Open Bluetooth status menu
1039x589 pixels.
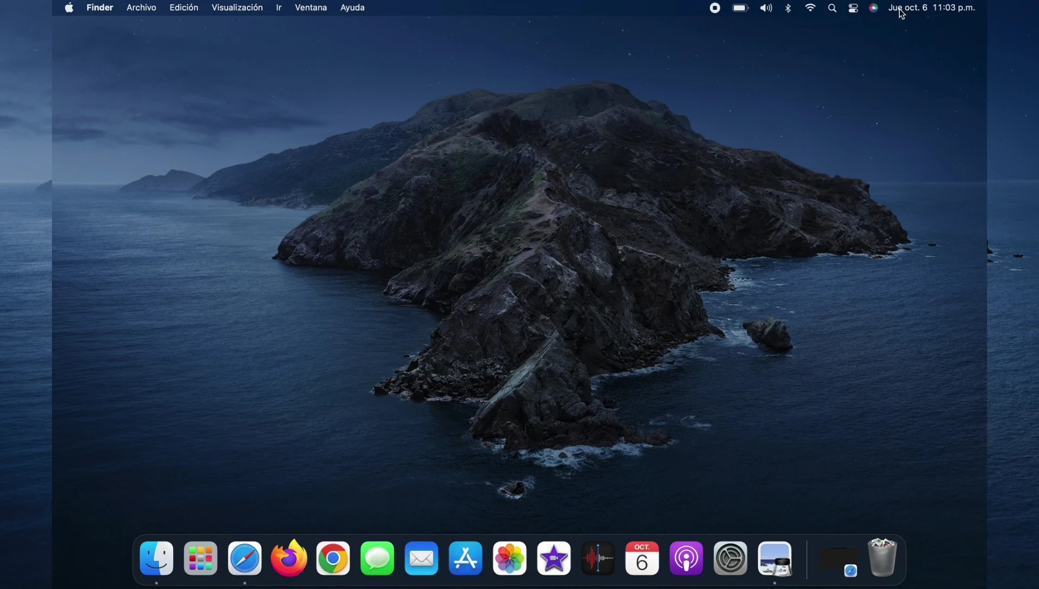[789, 8]
